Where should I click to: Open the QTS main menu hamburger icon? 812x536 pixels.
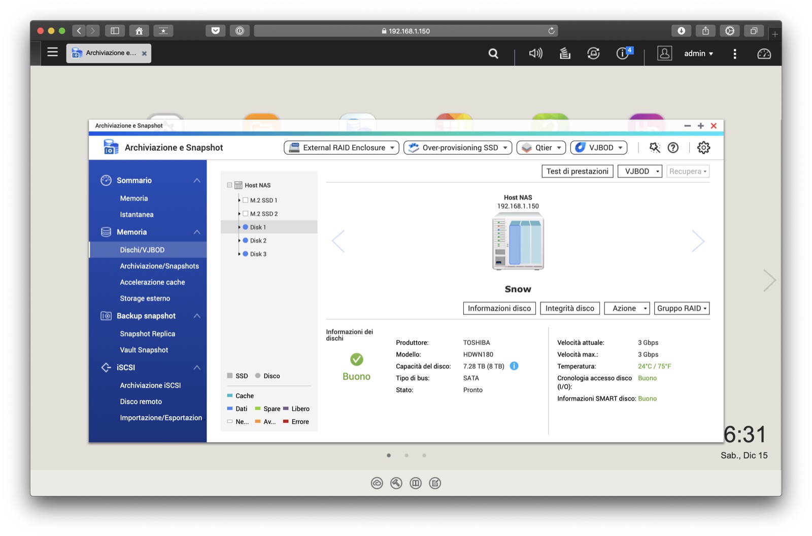point(52,52)
